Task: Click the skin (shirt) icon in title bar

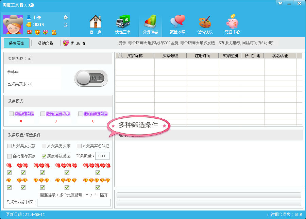Action: [x=280, y=3]
